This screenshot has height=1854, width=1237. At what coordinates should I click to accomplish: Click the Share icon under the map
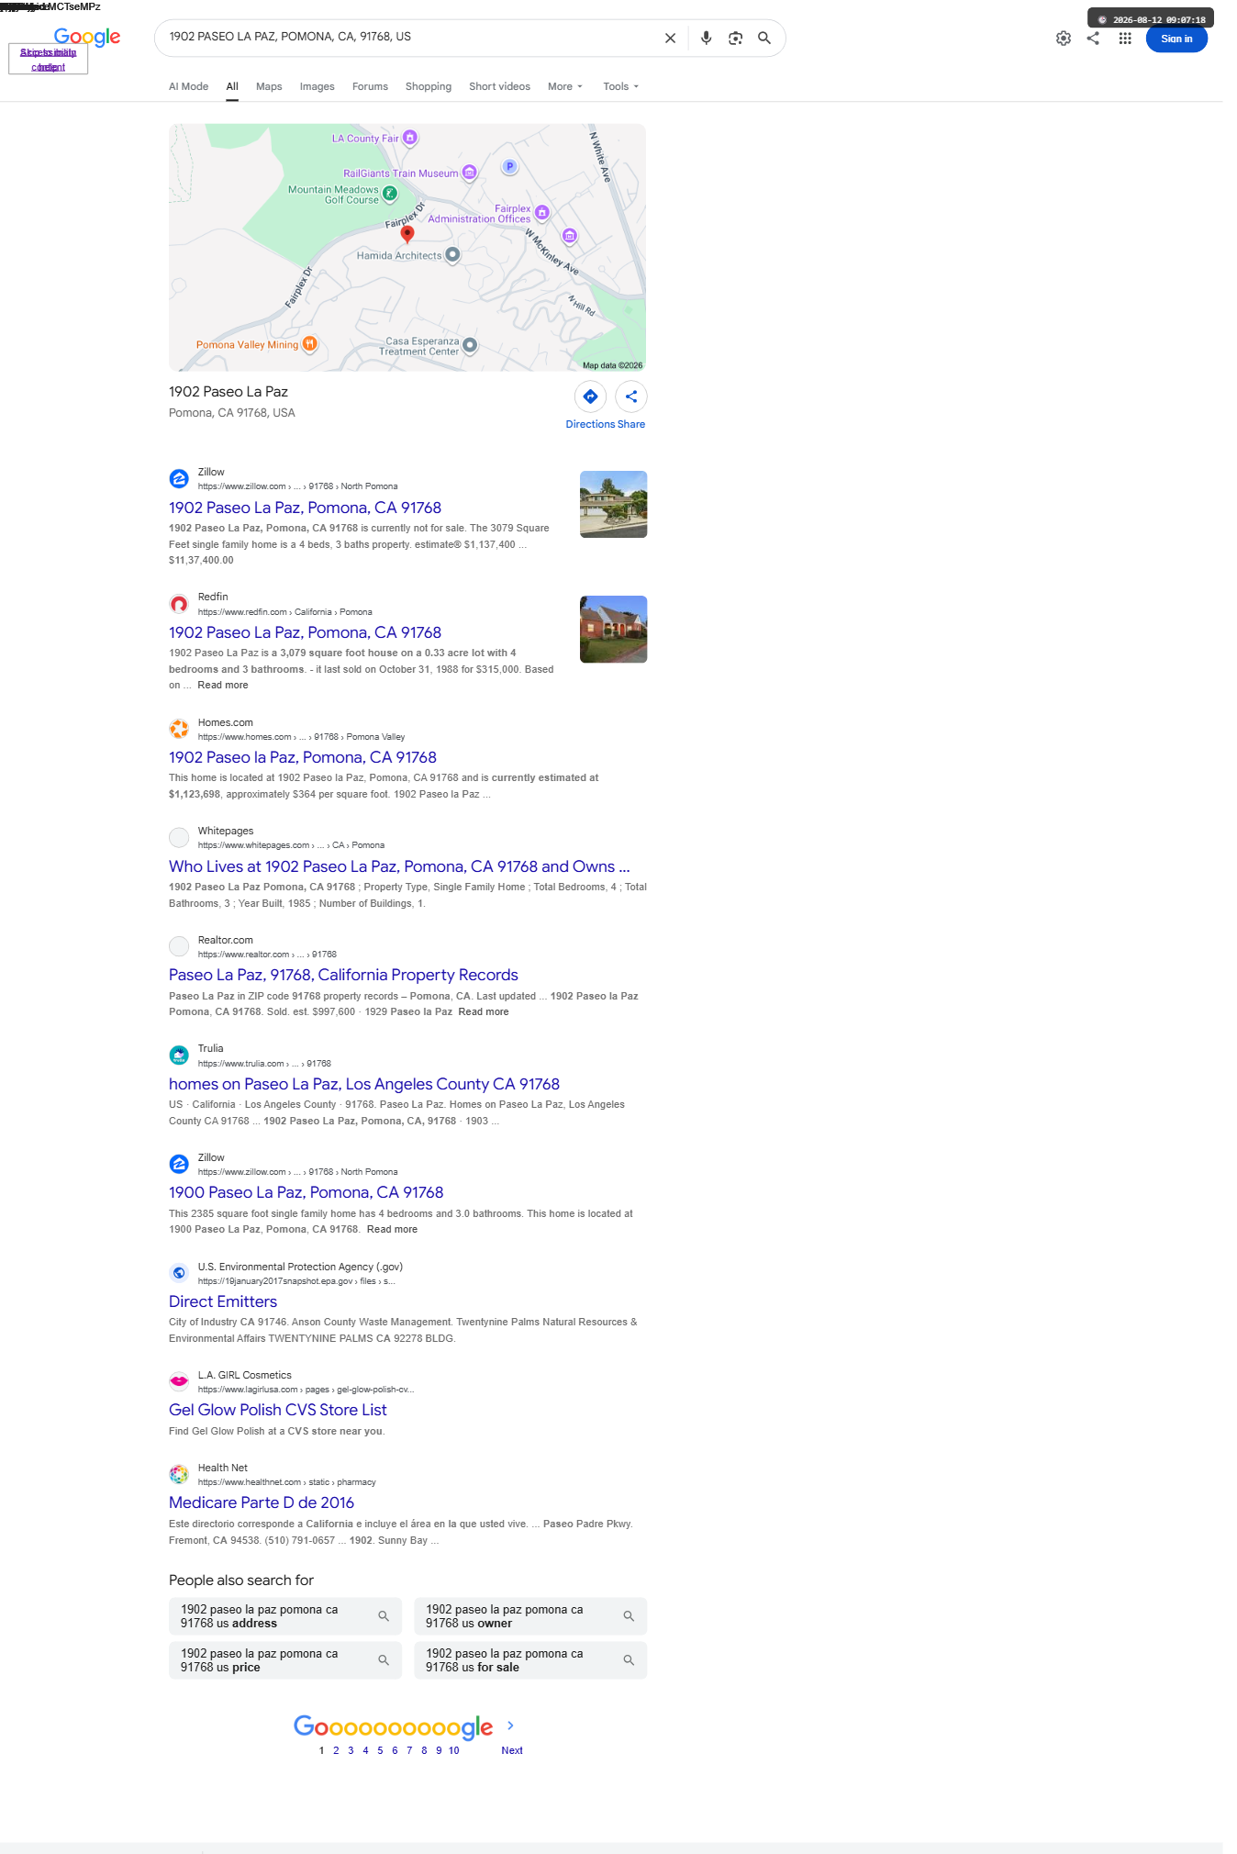[x=631, y=396]
